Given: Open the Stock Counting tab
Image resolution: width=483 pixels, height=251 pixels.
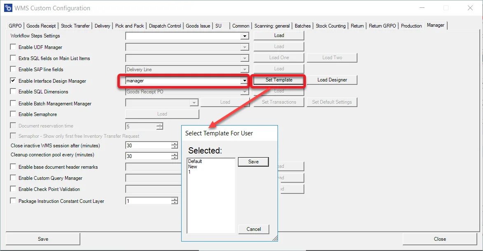Looking at the screenshot, I should [331, 25].
